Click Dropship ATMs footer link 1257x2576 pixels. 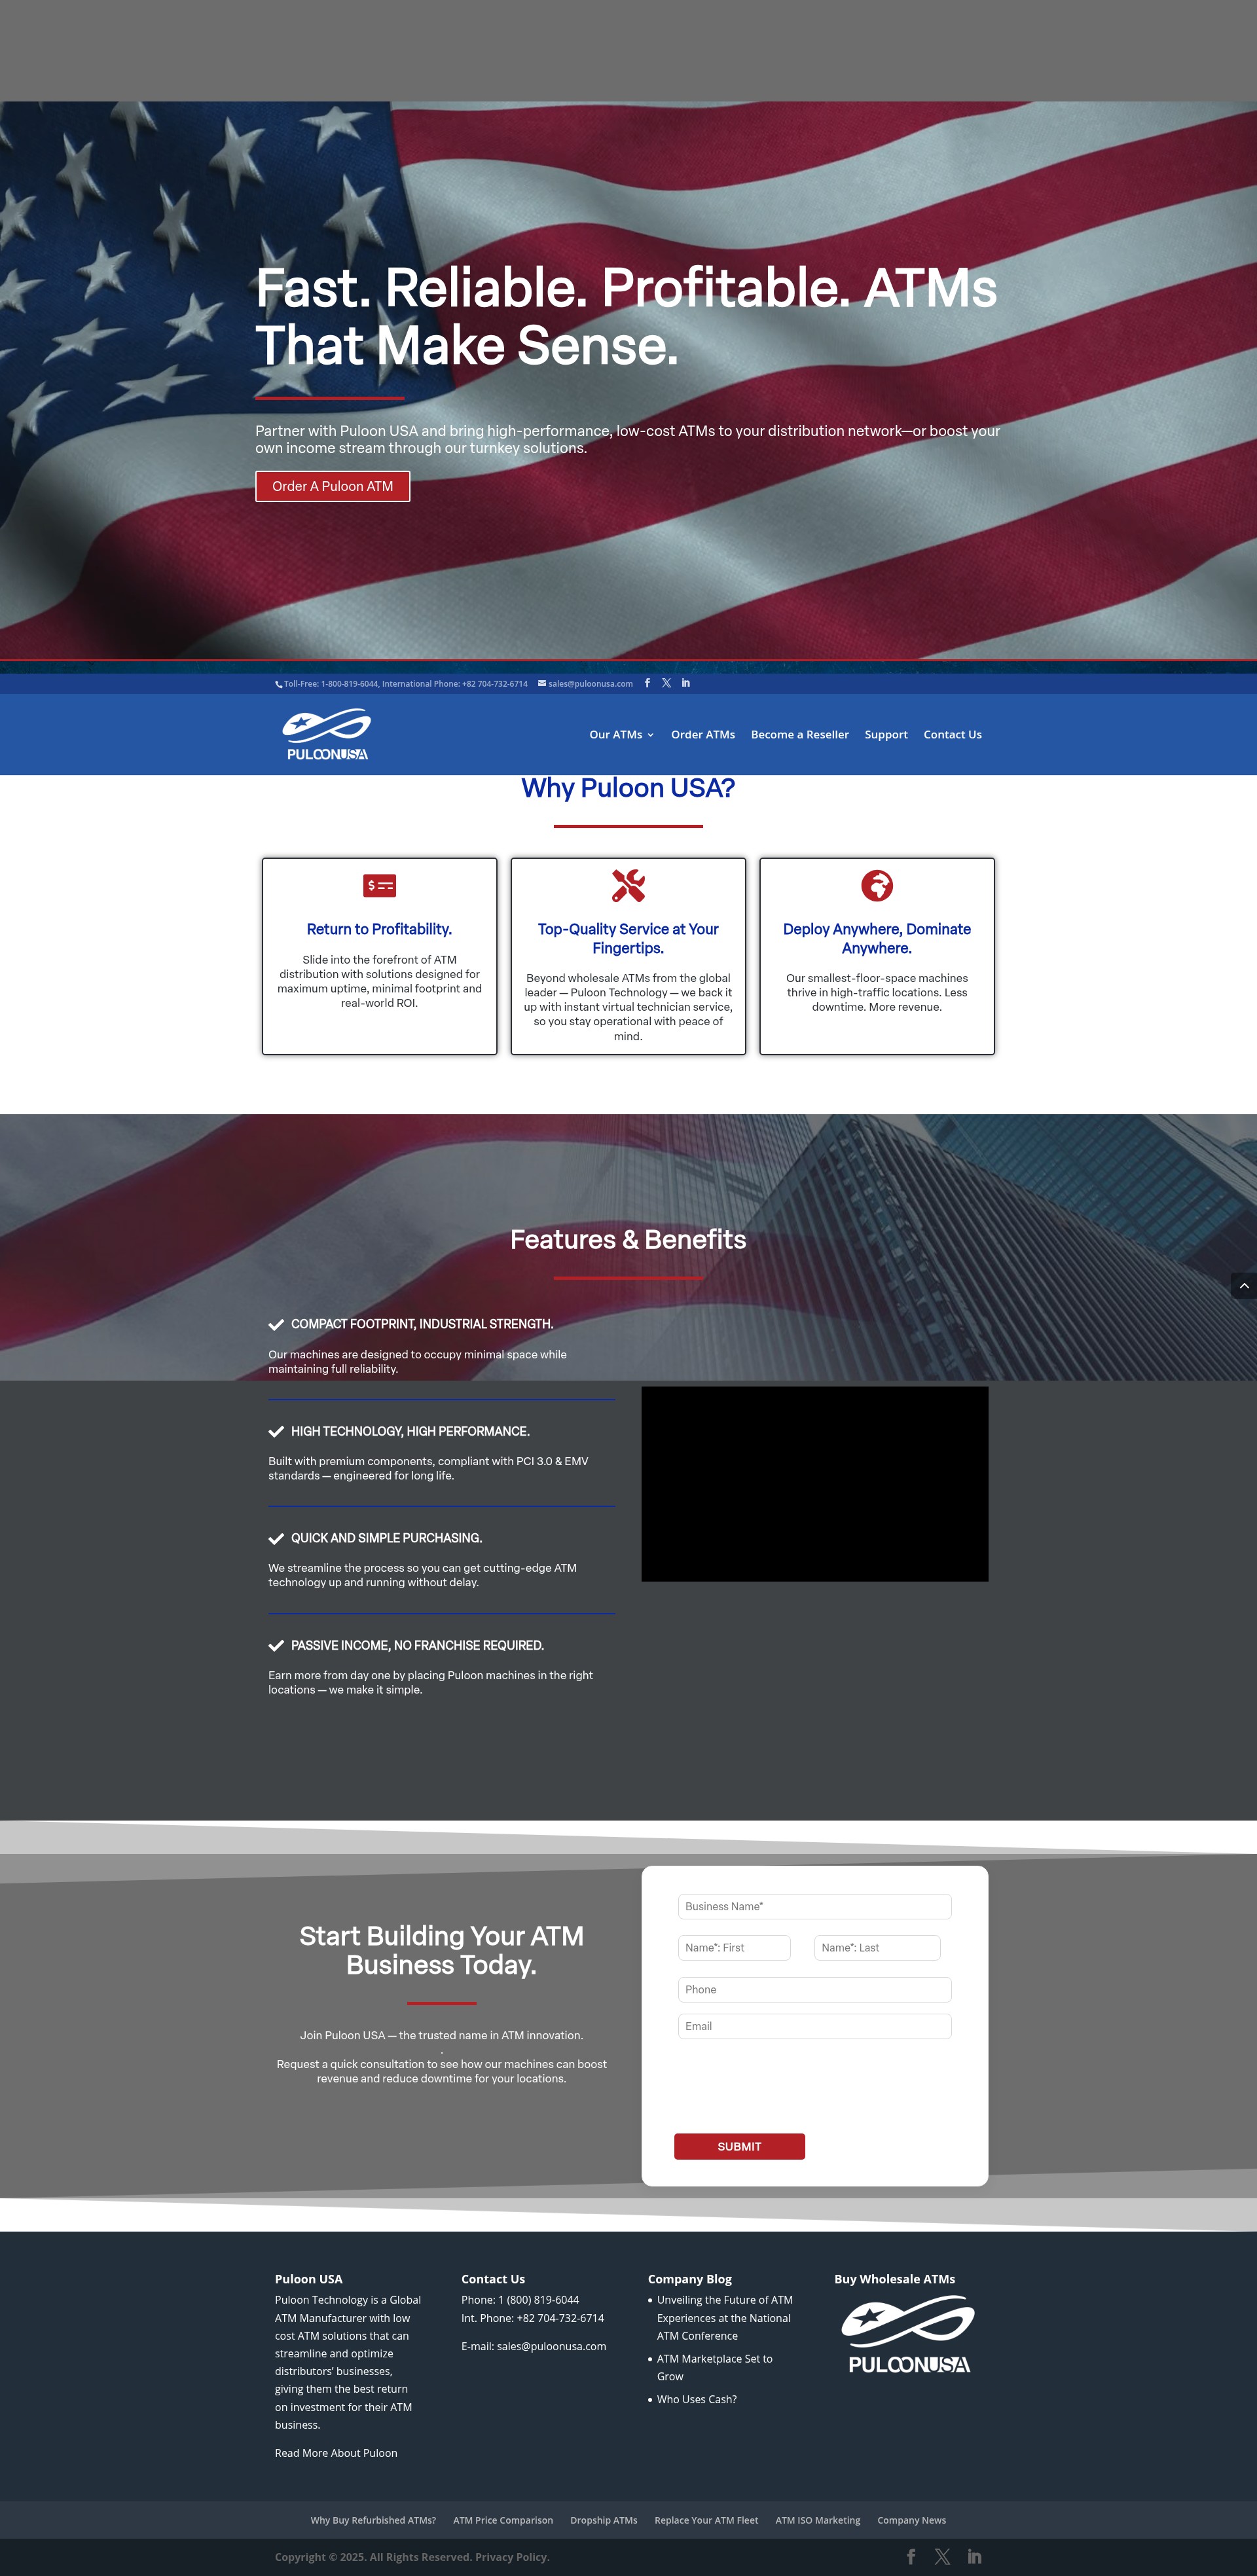(604, 2520)
